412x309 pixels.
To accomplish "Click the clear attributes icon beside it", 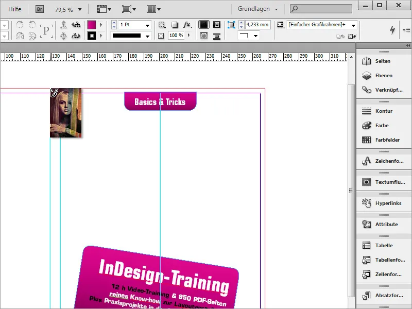I will [352, 37].
